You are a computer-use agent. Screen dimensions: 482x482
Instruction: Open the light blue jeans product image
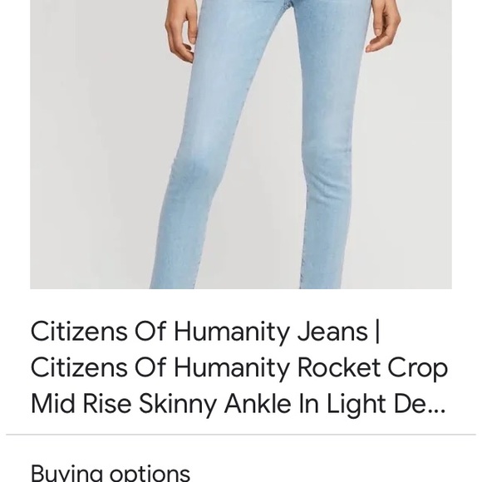coord(241,145)
